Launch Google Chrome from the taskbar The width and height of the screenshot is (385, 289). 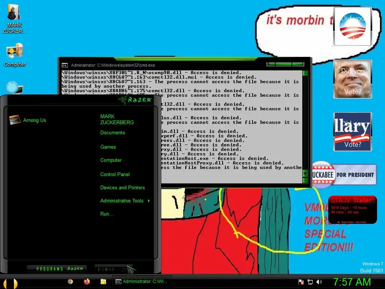coord(70,281)
